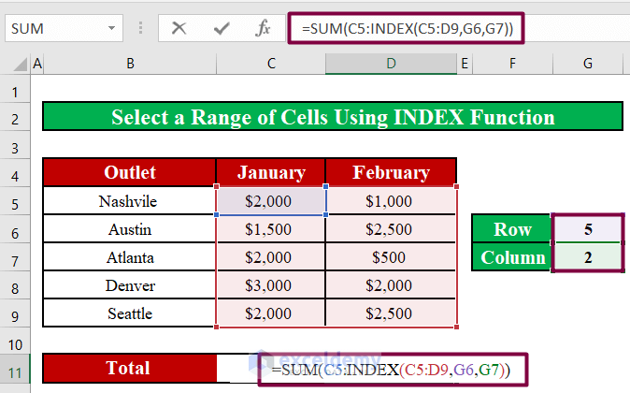
Task: Cancel the formula entry with X icon
Action: pyautogui.click(x=179, y=29)
